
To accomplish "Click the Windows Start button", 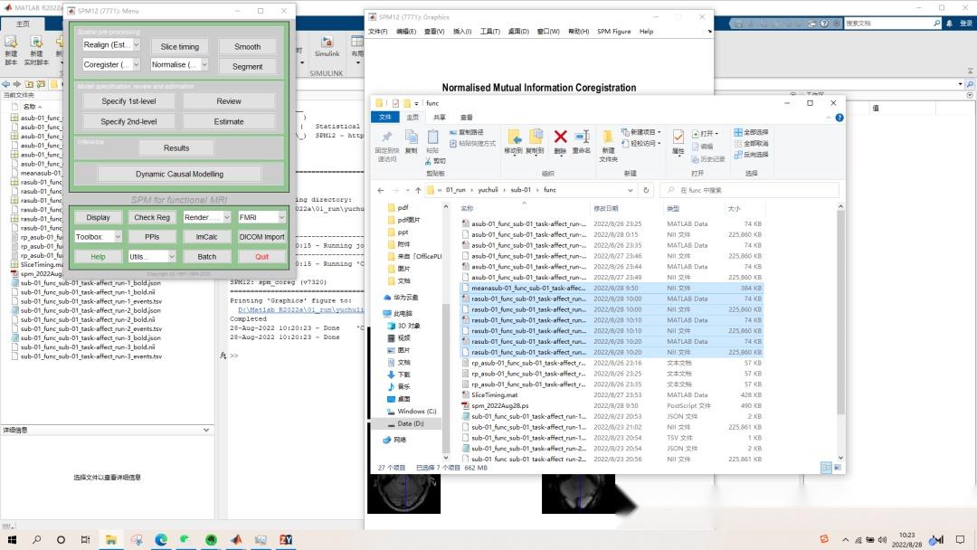I will pyautogui.click(x=12, y=539).
